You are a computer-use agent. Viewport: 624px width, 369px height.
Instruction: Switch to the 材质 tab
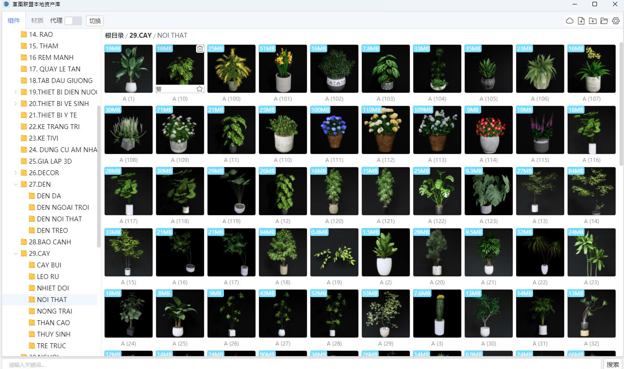37,20
